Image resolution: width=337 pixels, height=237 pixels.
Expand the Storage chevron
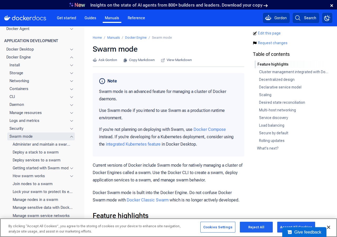tap(72, 73)
